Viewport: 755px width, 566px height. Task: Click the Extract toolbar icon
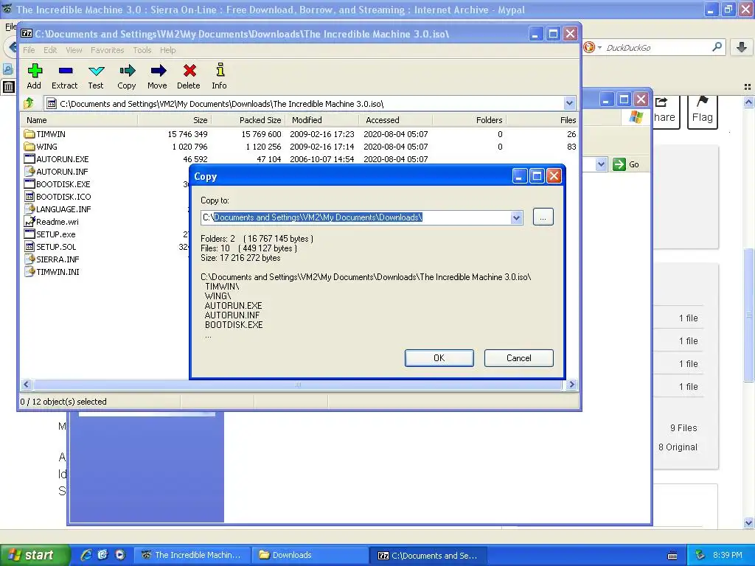(x=66, y=71)
